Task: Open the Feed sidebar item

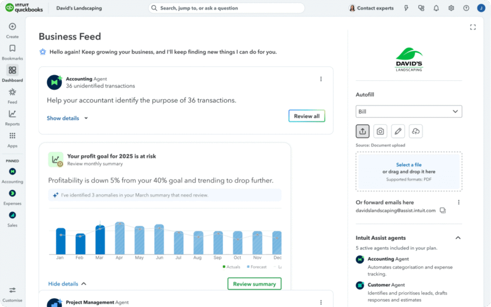Action: pyautogui.click(x=12, y=96)
